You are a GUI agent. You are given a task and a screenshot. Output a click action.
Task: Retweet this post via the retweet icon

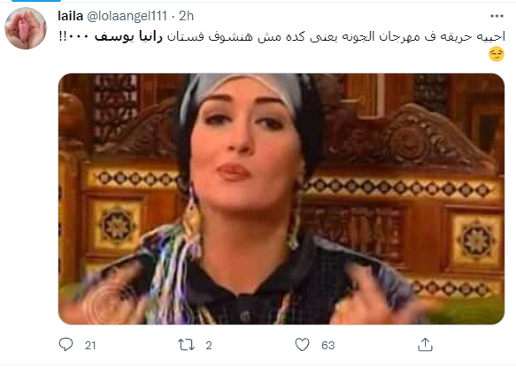click(x=186, y=345)
